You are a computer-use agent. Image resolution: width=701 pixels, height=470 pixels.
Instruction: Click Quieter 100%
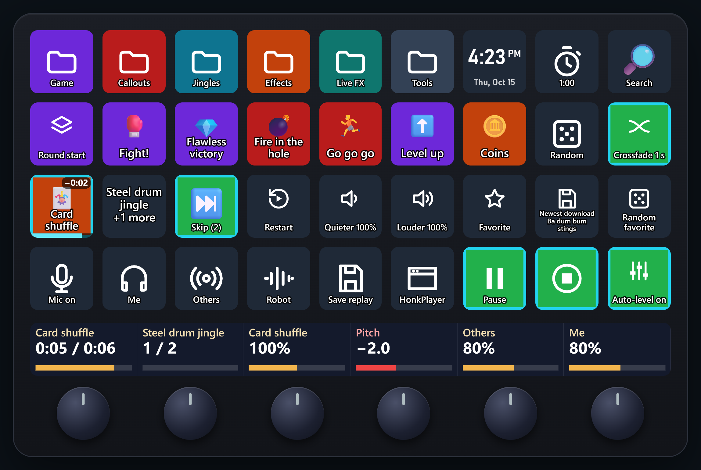[350, 206]
